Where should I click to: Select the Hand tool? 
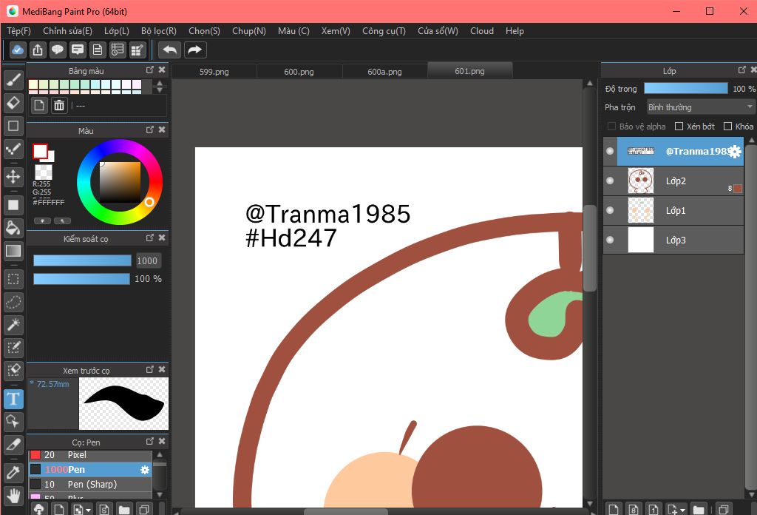(x=13, y=496)
